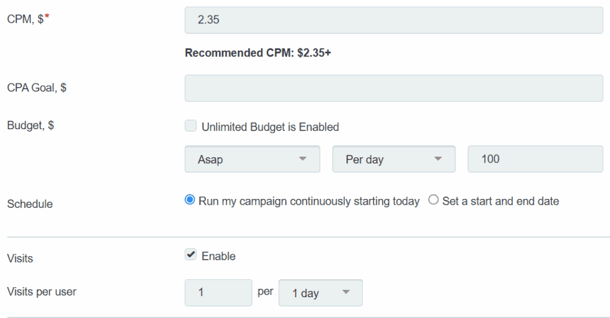Click the Visits per user number field
Image resolution: width=610 pixels, height=318 pixels.
click(218, 293)
